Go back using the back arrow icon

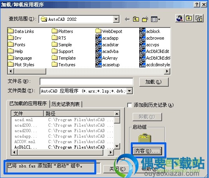(127, 20)
